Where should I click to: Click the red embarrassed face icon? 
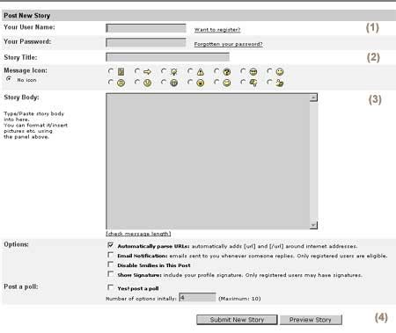pyautogui.click(x=201, y=83)
